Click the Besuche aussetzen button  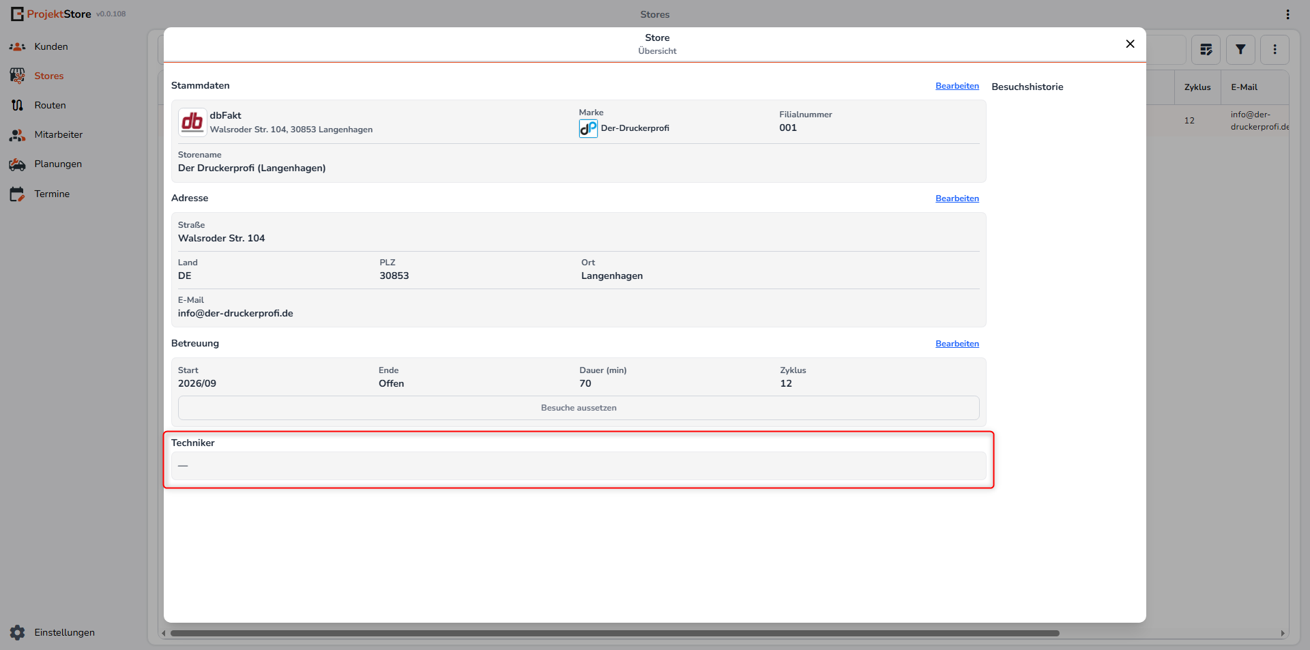(579, 408)
